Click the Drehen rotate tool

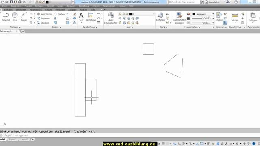pyautogui.click(x=59, y=14)
